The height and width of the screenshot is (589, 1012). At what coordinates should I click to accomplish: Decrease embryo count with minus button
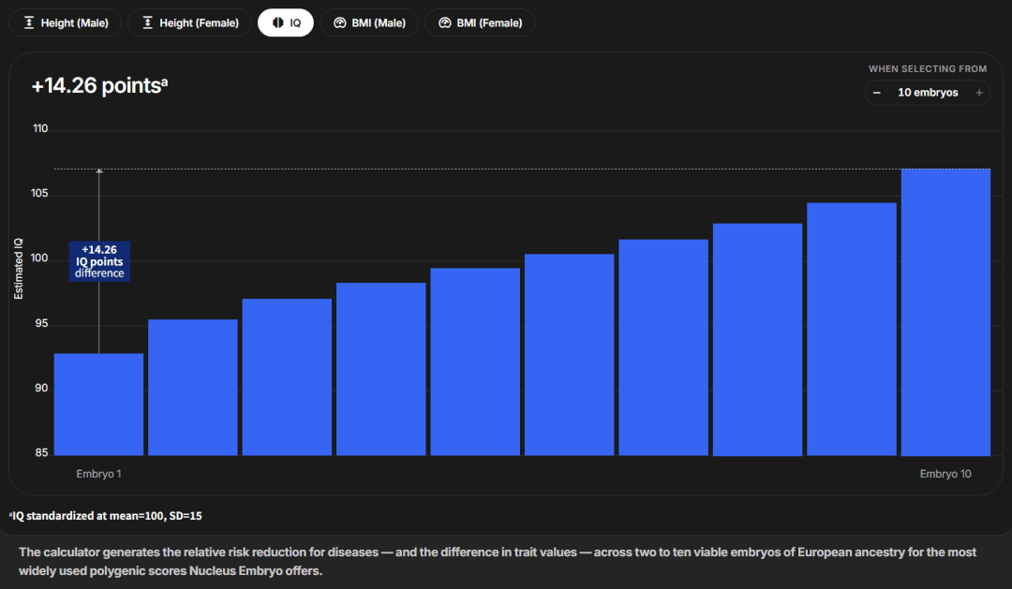(x=876, y=93)
